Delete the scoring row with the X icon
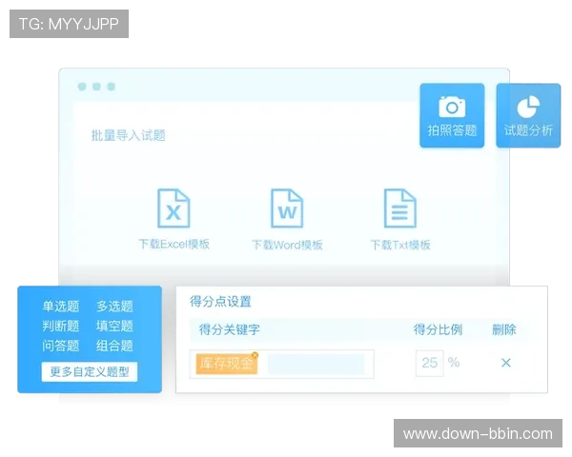 pos(505,363)
